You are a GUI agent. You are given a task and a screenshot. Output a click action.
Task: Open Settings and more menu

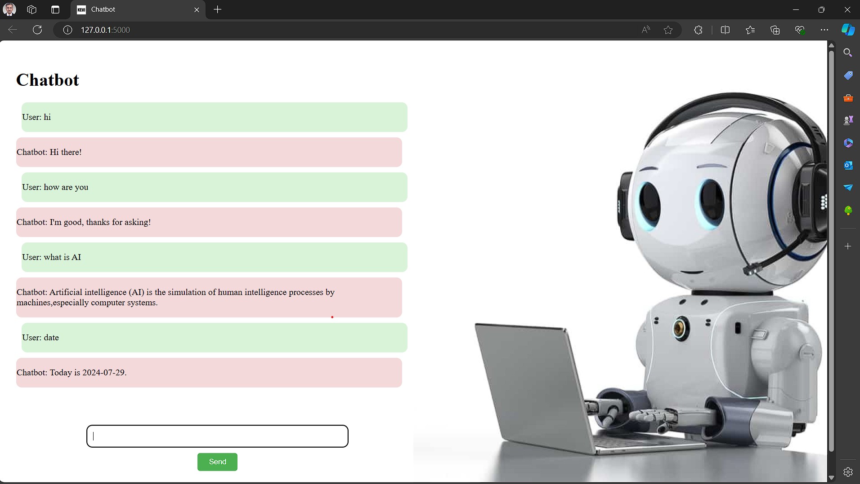(x=824, y=30)
